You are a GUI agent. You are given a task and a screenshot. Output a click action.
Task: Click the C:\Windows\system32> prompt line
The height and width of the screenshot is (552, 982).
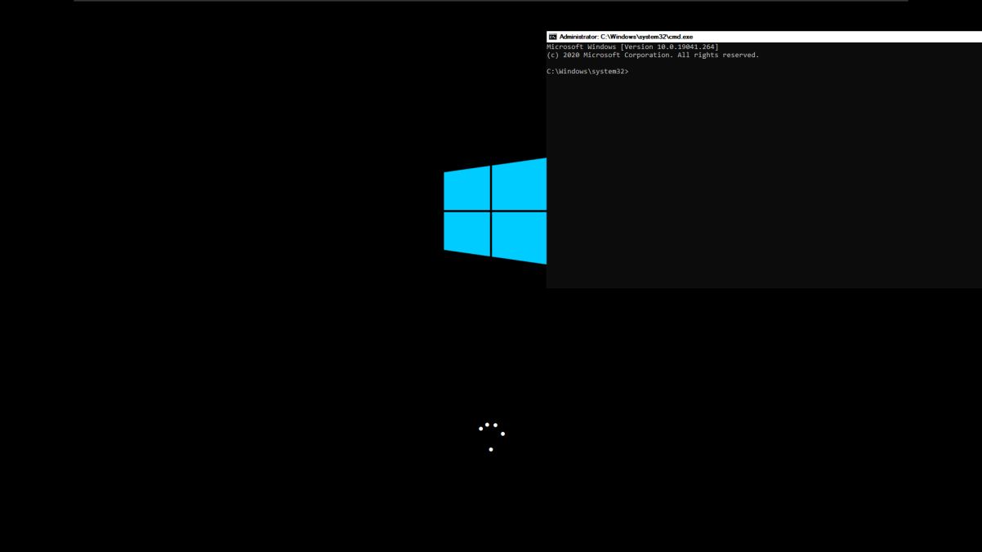click(x=587, y=72)
